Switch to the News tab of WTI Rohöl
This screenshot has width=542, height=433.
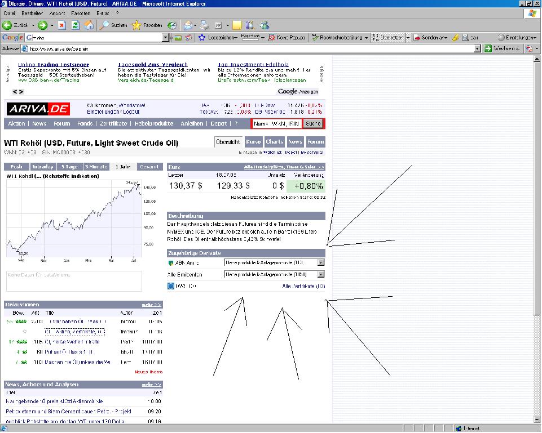pos(295,142)
